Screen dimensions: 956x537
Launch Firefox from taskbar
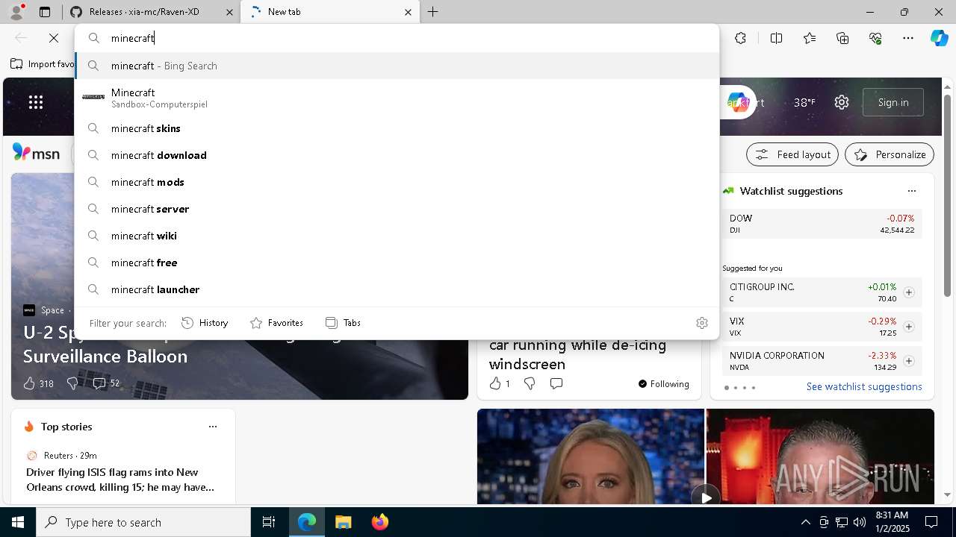[379, 522]
